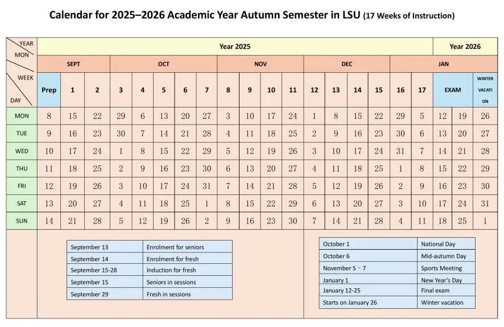Select the JAN month header
This screenshot has height=327, width=504.
coord(443,64)
